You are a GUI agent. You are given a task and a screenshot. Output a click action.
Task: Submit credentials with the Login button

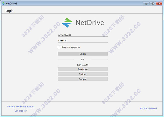83,54
